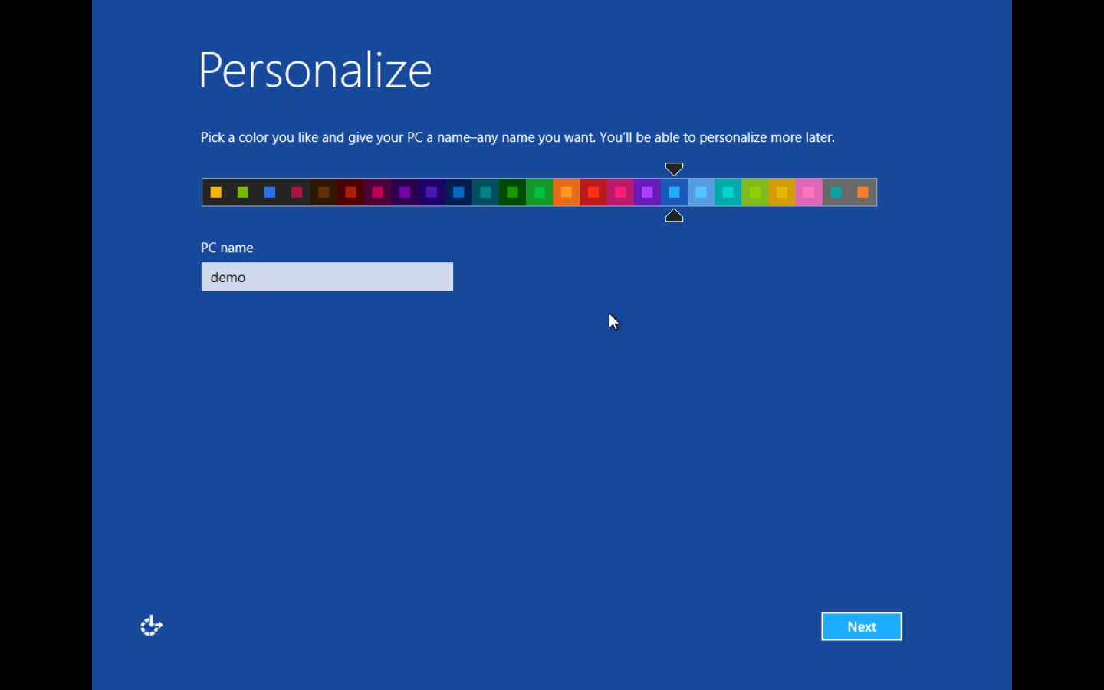This screenshot has height=690, width=1104.
Task: Click the currently selected blue swatch
Action: 674,192
